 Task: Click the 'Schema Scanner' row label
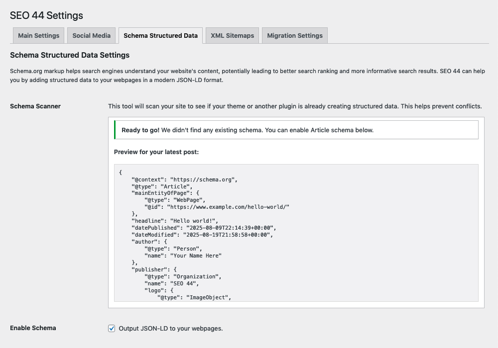tap(35, 106)
